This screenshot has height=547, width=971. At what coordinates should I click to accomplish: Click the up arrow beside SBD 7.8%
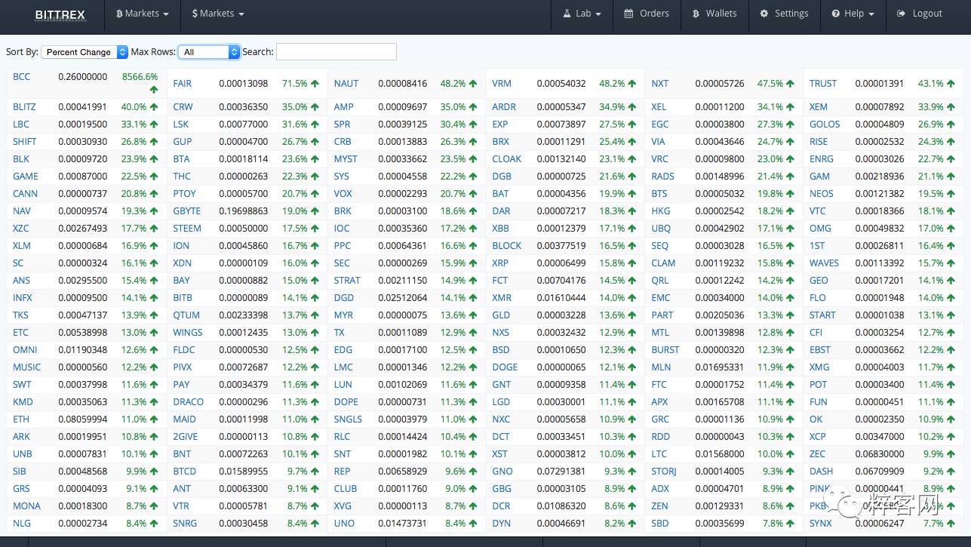tap(791, 524)
